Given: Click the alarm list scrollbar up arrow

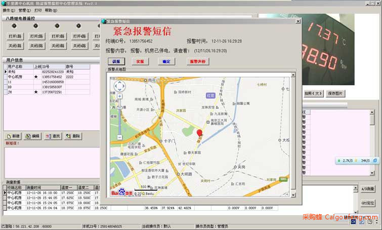Looking at the screenshot, I should coord(372,112).
